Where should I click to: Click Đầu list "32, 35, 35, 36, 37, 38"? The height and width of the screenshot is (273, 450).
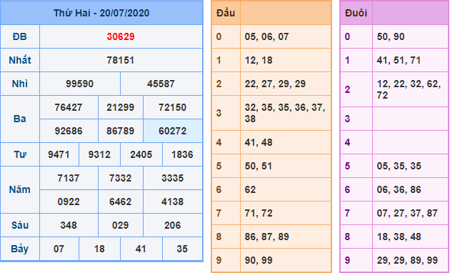(x=285, y=113)
